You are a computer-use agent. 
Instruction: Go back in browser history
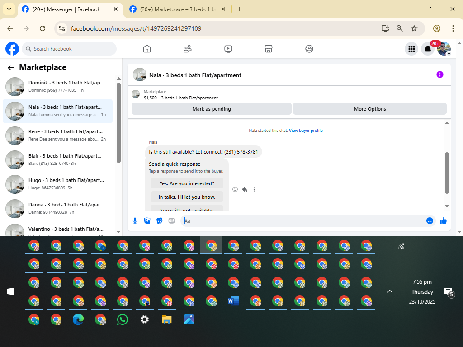pos(10,28)
